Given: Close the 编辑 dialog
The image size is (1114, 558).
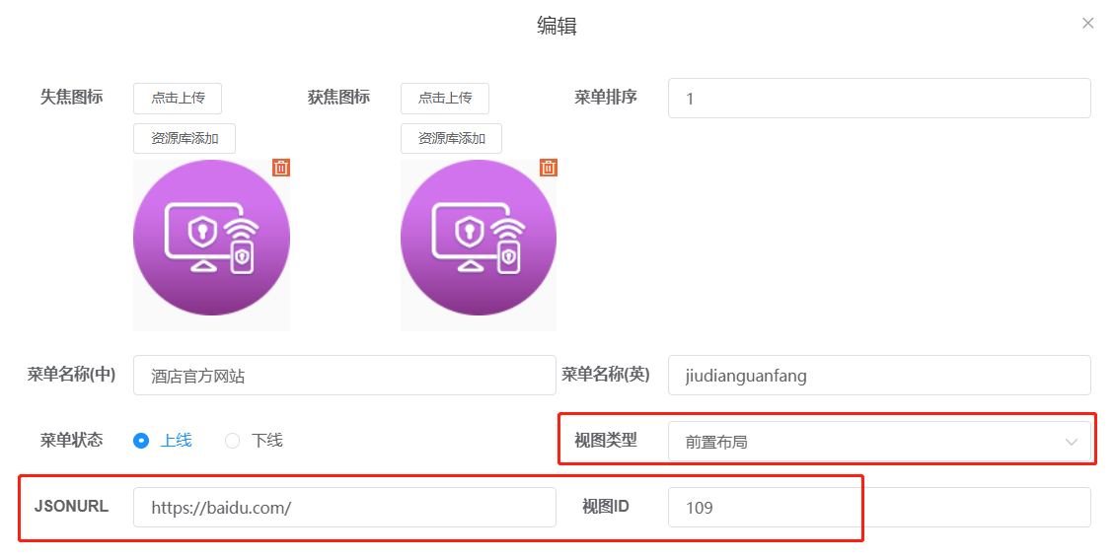Looking at the screenshot, I should coord(1087,24).
